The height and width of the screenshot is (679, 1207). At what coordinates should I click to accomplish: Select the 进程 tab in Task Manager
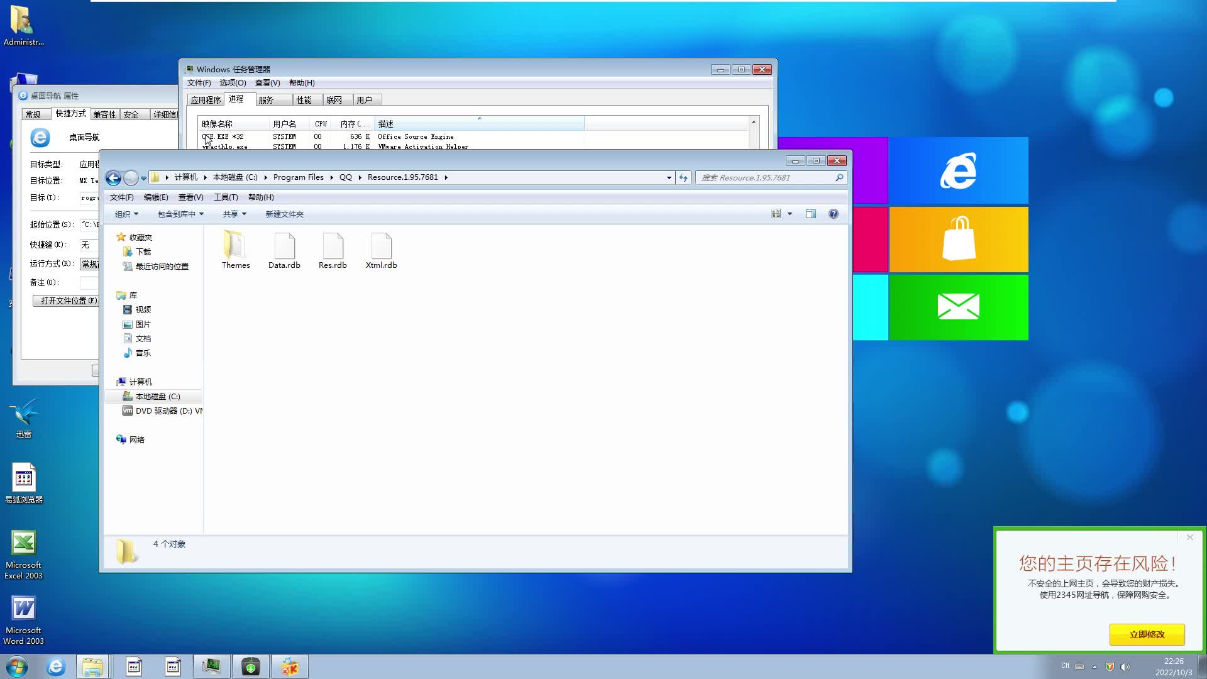coord(236,99)
